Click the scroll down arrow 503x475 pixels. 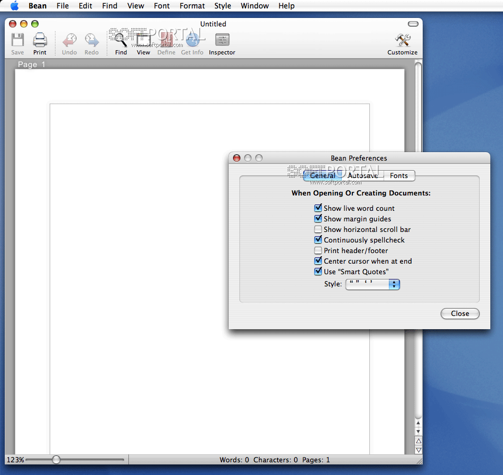point(418,431)
